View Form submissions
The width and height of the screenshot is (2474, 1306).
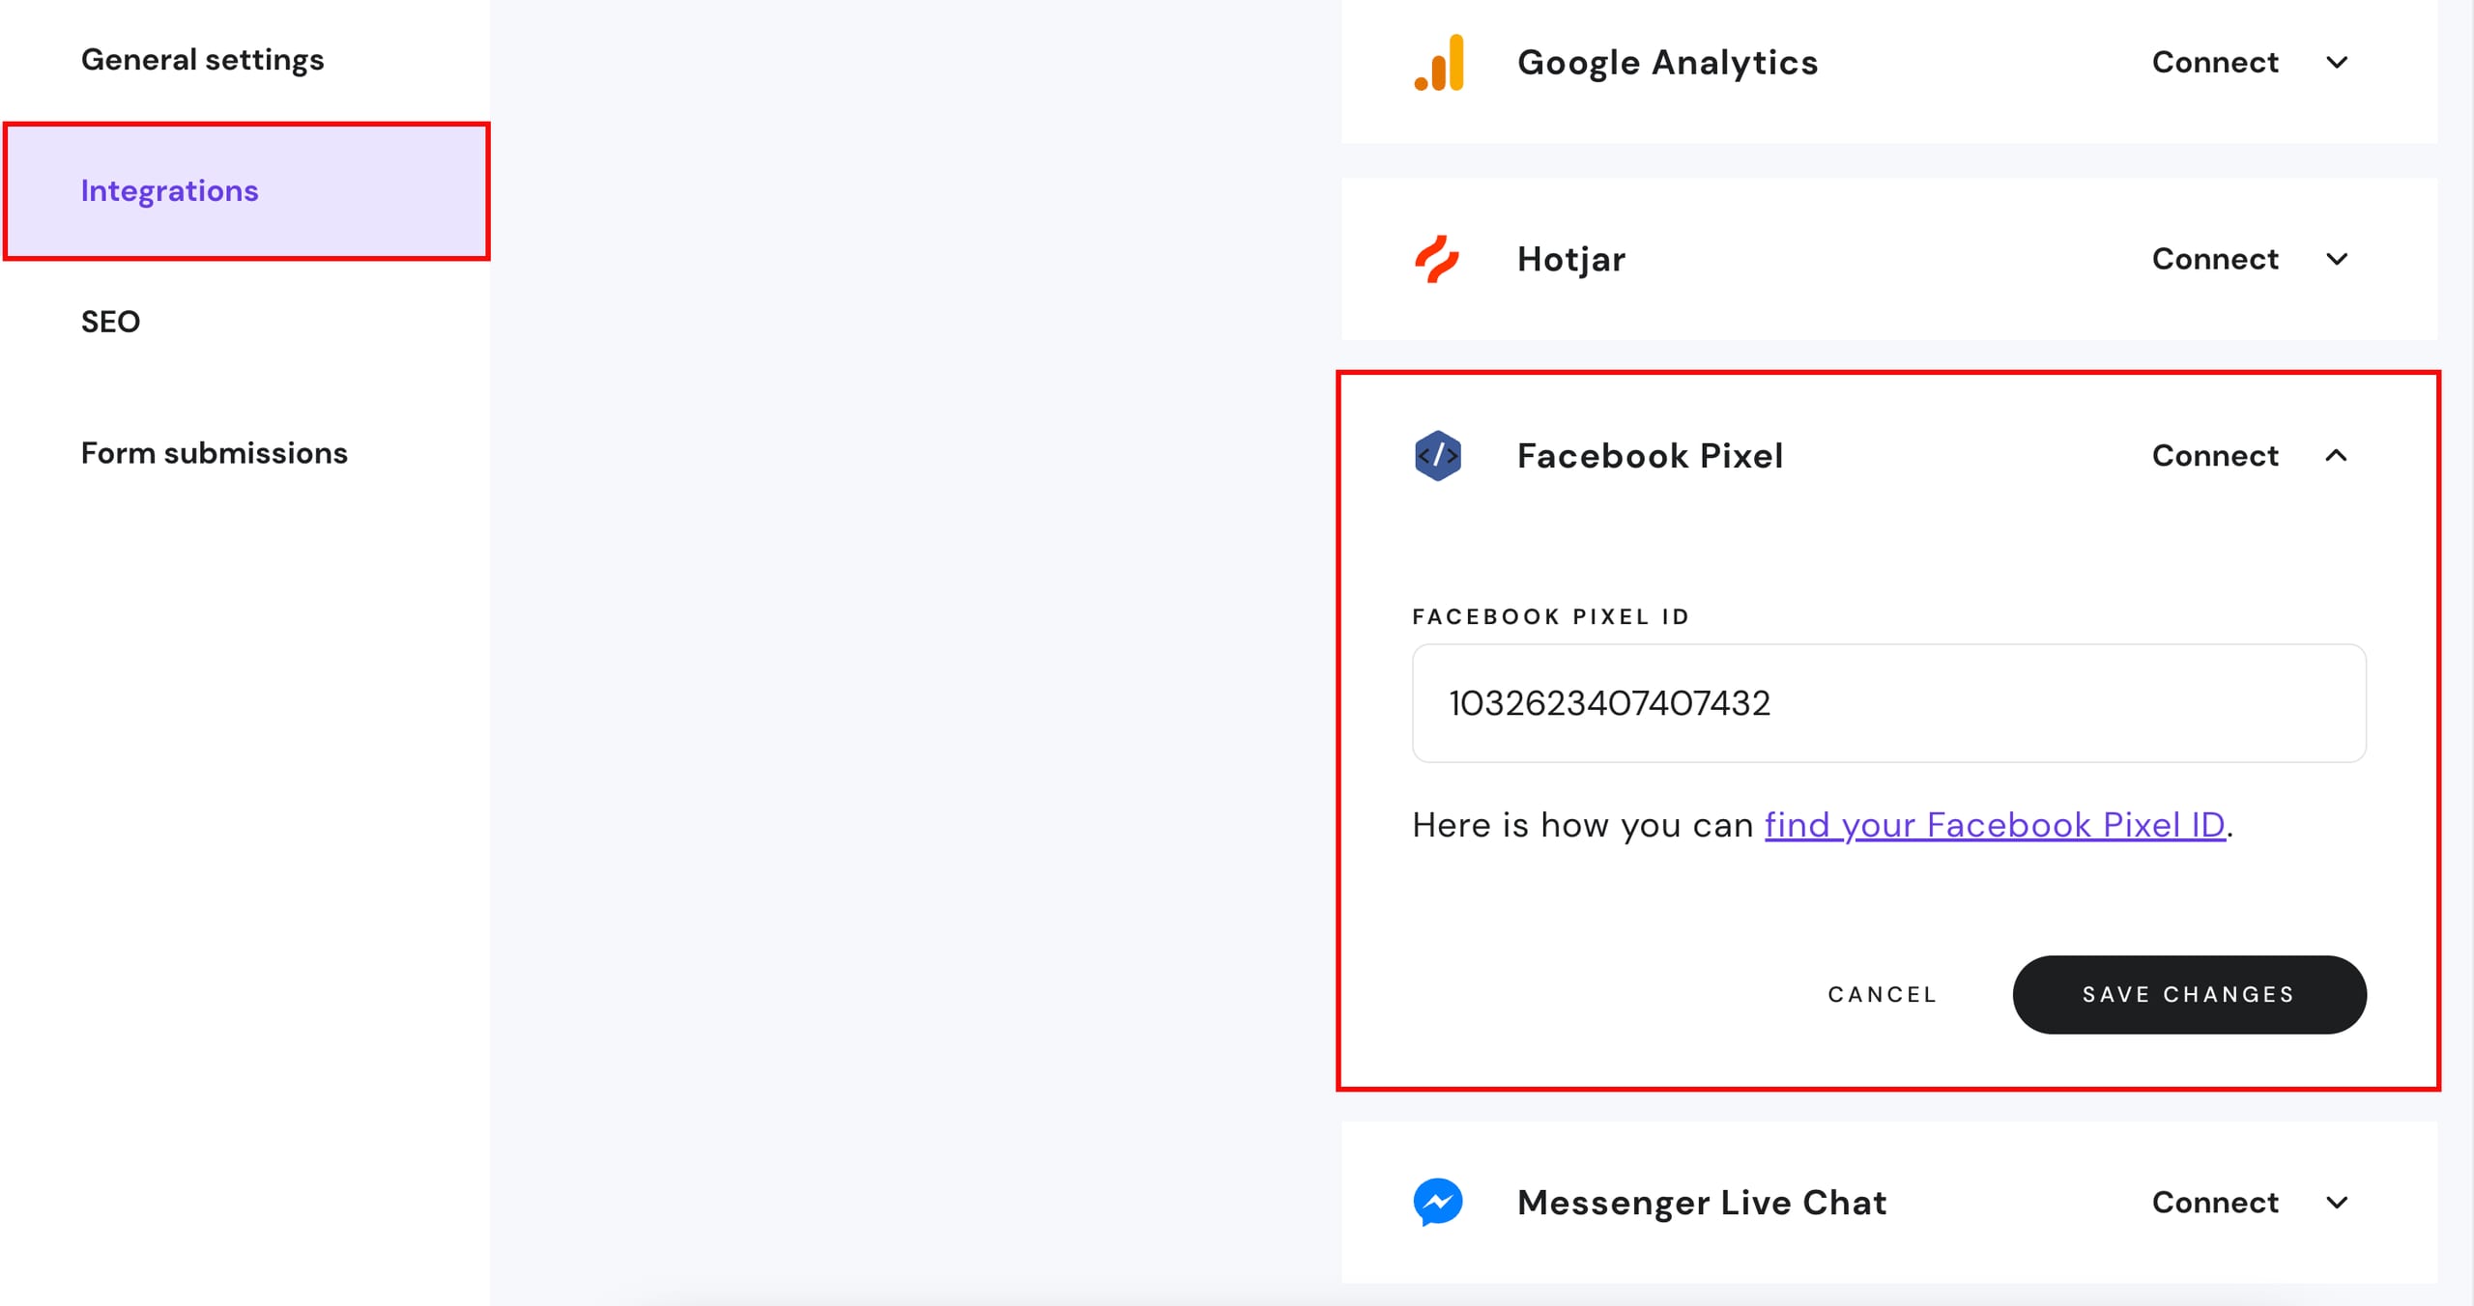click(214, 451)
